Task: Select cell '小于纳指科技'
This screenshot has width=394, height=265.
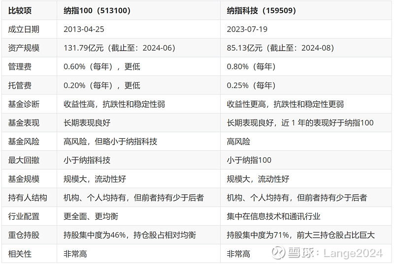Action: pyautogui.click(x=87, y=160)
